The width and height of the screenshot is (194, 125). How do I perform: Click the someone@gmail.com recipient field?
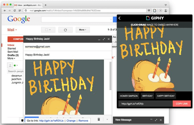[68, 47]
